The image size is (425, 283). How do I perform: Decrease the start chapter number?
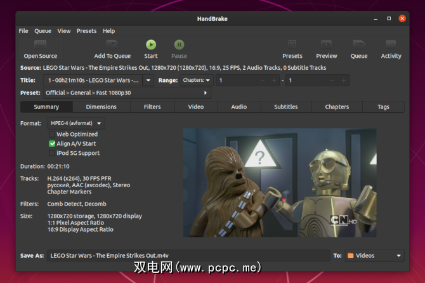coord(263,81)
